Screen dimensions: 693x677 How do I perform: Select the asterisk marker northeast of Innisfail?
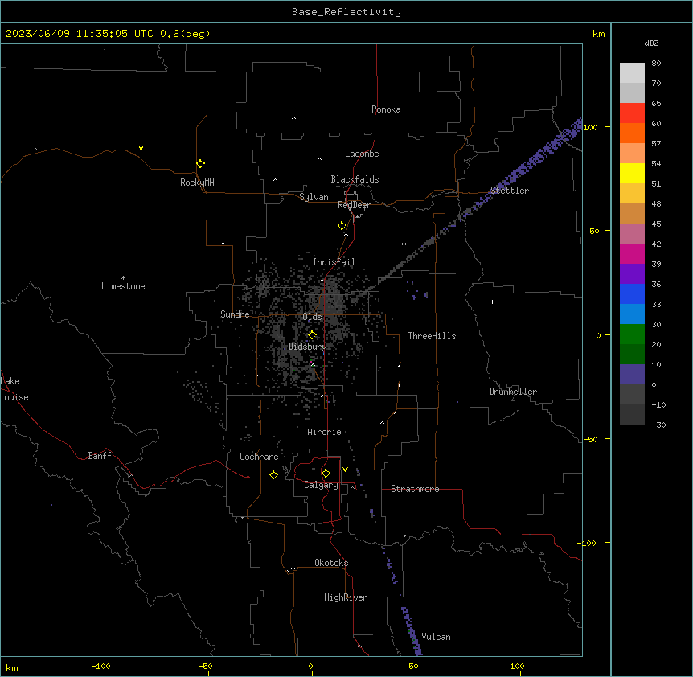tap(404, 244)
